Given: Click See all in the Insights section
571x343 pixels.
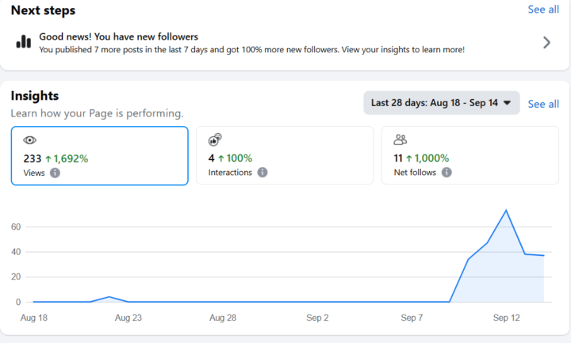Looking at the screenshot, I should [543, 104].
